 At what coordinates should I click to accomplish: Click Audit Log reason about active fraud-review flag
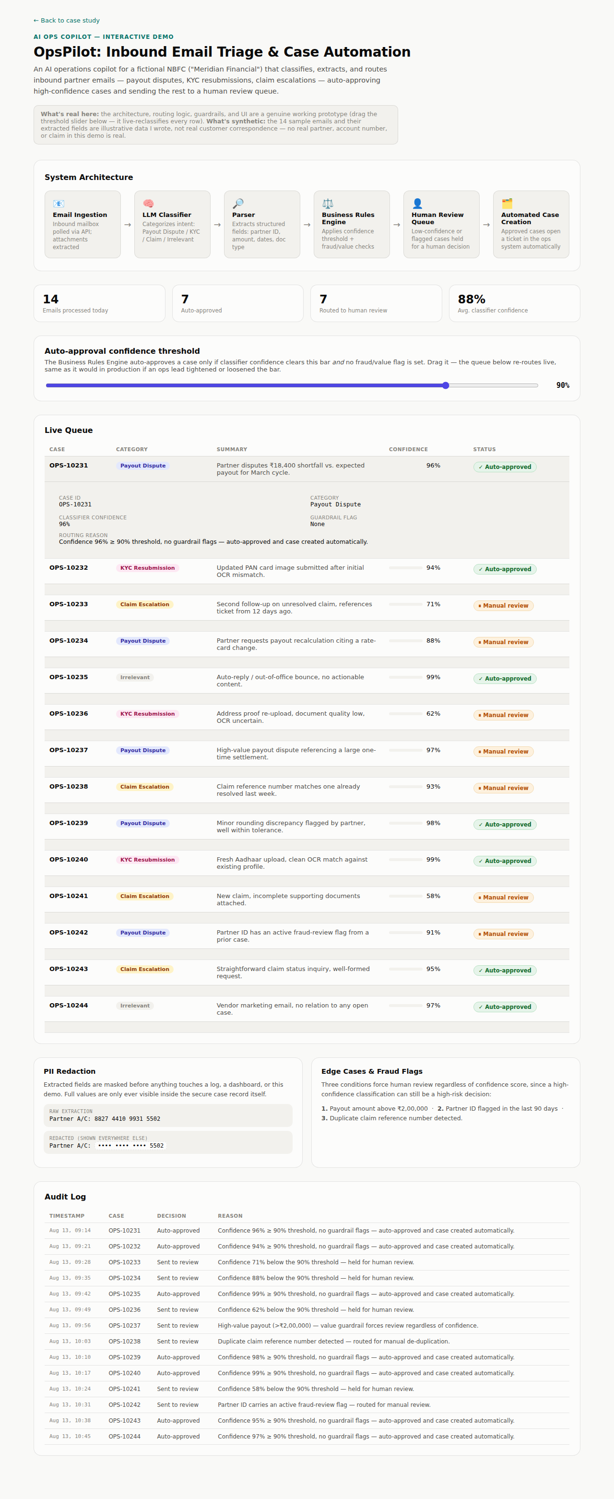[324, 1405]
